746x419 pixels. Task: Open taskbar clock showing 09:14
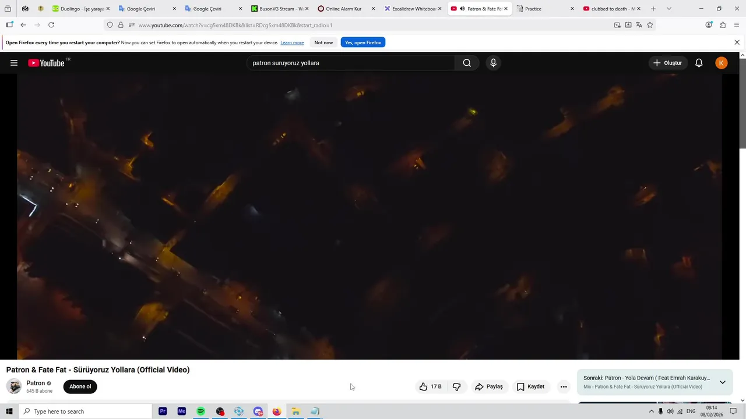tap(712, 411)
